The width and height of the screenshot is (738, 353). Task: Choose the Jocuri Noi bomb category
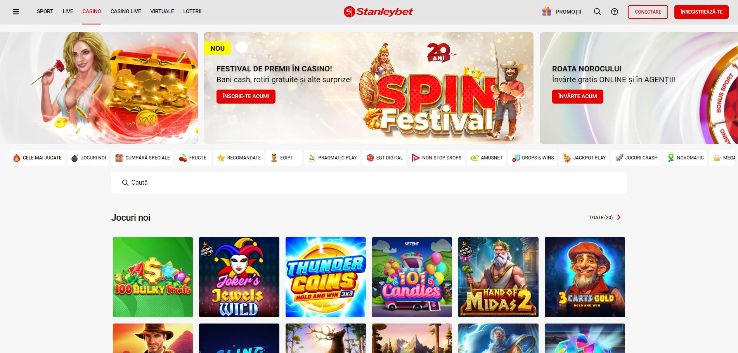coord(88,158)
